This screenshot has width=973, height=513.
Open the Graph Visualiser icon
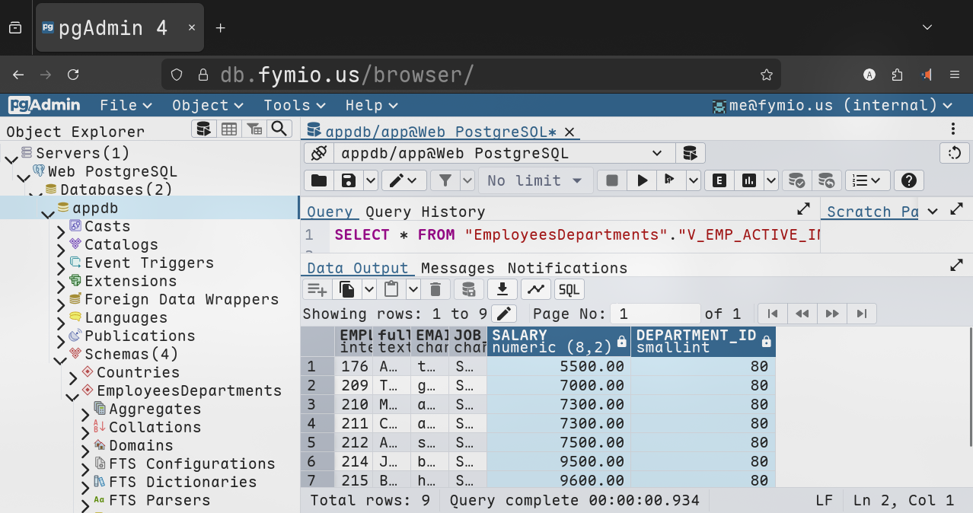click(x=536, y=289)
